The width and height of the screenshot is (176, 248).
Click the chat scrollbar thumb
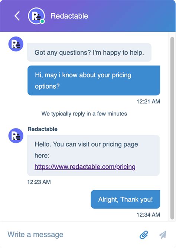[x=172, y=128]
